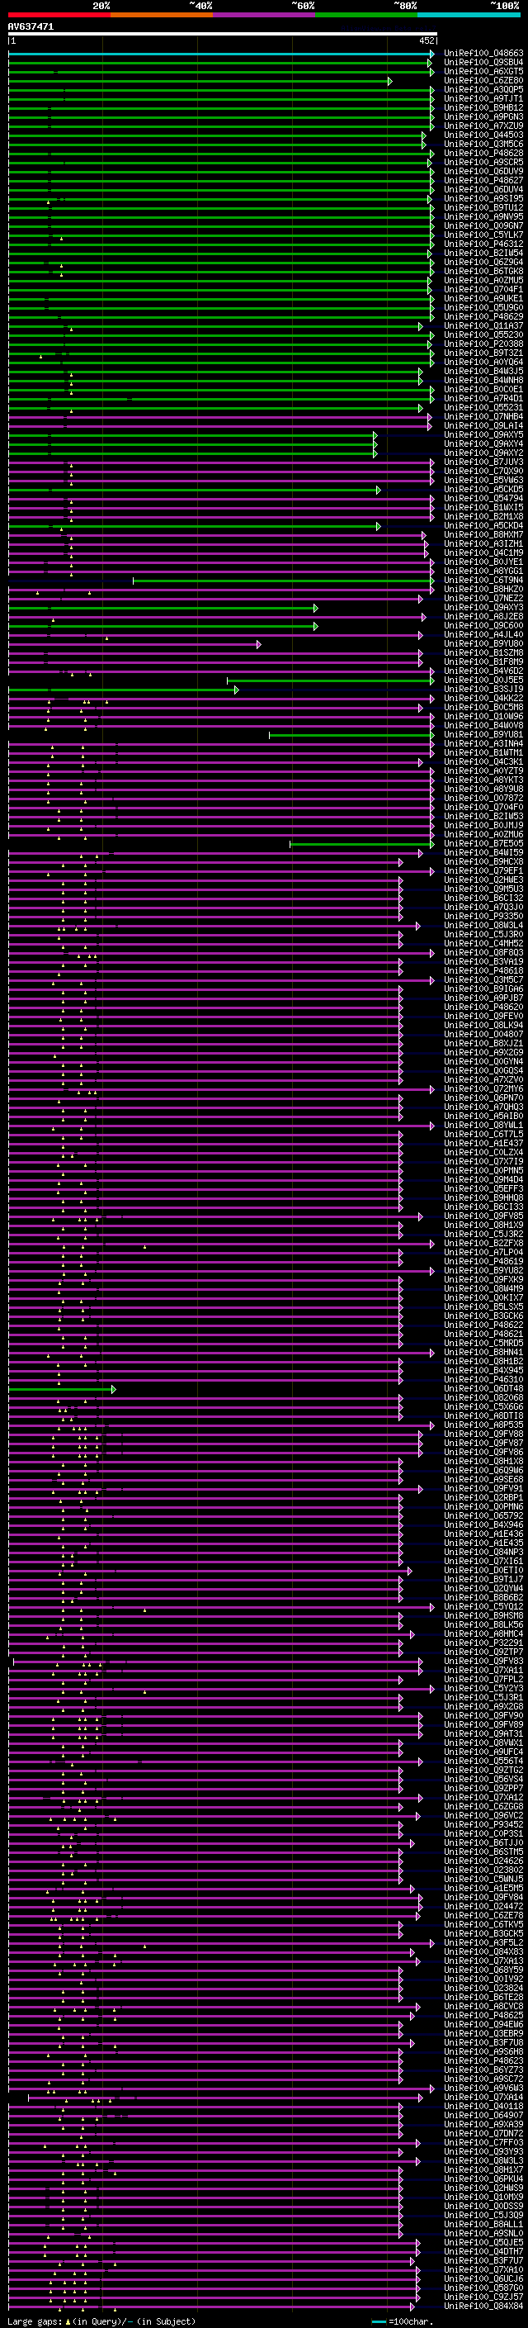This screenshot has height=2328, width=528.
Task: Click the red 20% identity legend segment
Action: pyautogui.click(x=59, y=15)
